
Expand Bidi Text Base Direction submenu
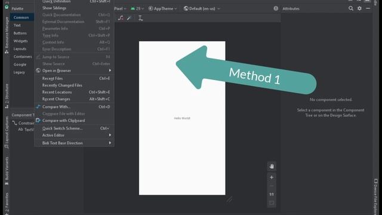coord(74,143)
